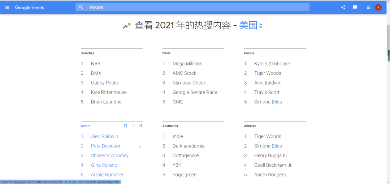Viewport: 390px width, 184px height.
Task: Select Kyle Rittenhouse in People list
Action: tap(272, 64)
